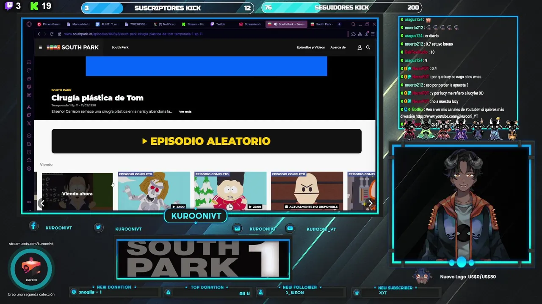Open the Viendo ahora episode thumbnail

click(x=77, y=191)
